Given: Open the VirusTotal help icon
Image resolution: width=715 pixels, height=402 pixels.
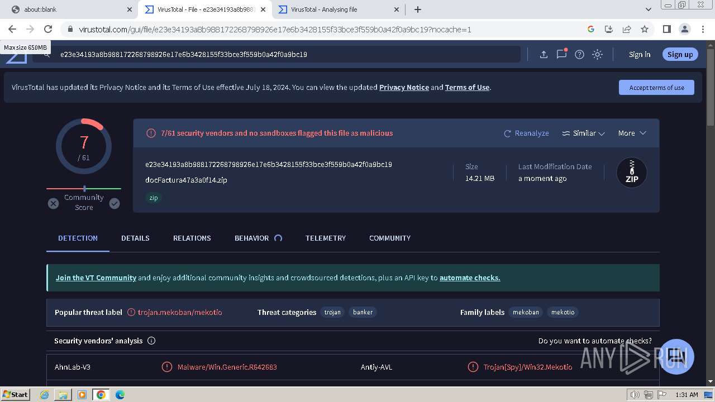Looking at the screenshot, I should coord(579,54).
